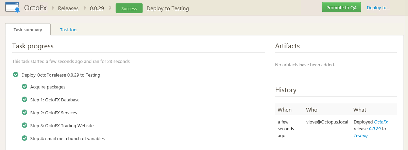Go to Releases in the breadcrumb
The height and width of the screenshot is (150, 408).
point(68,8)
